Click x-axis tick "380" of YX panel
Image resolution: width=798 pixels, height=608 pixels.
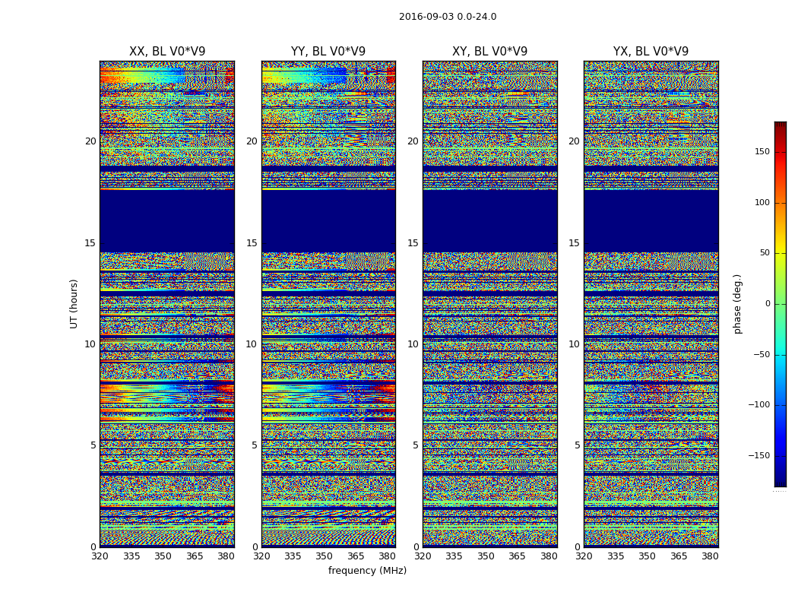(710, 556)
